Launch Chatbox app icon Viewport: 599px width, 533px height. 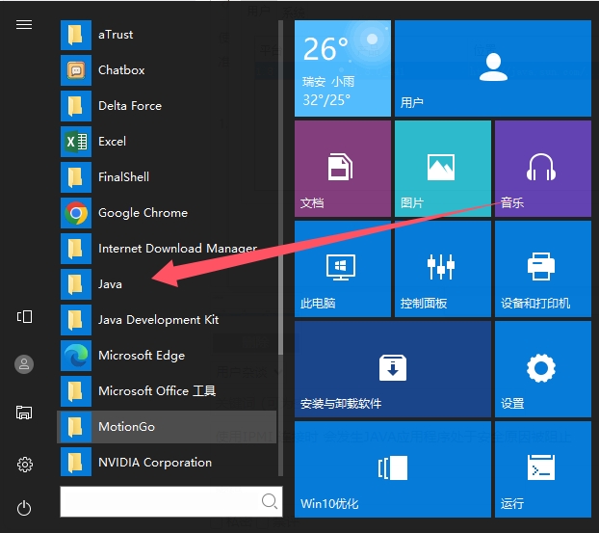pyautogui.click(x=76, y=70)
